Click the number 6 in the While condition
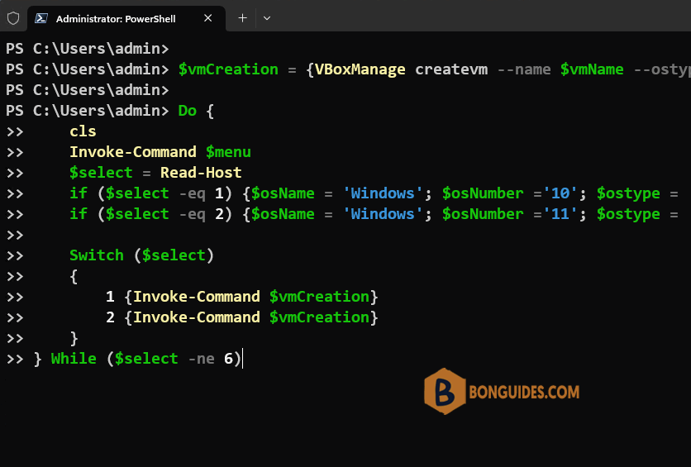Viewport: 691px width, 467px height. pos(228,359)
